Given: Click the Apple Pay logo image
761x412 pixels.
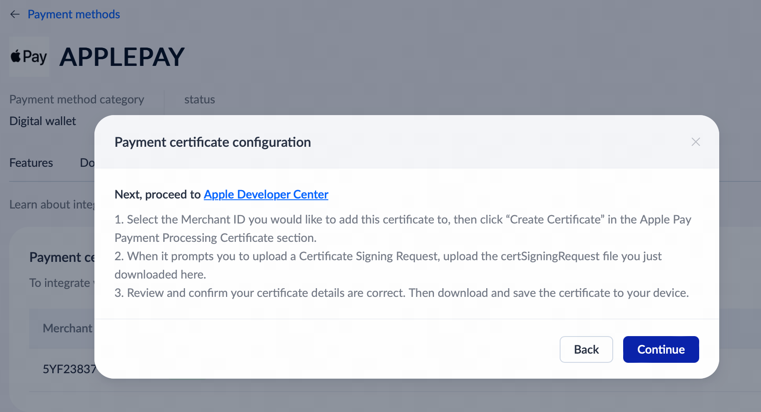Looking at the screenshot, I should (x=29, y=57).
